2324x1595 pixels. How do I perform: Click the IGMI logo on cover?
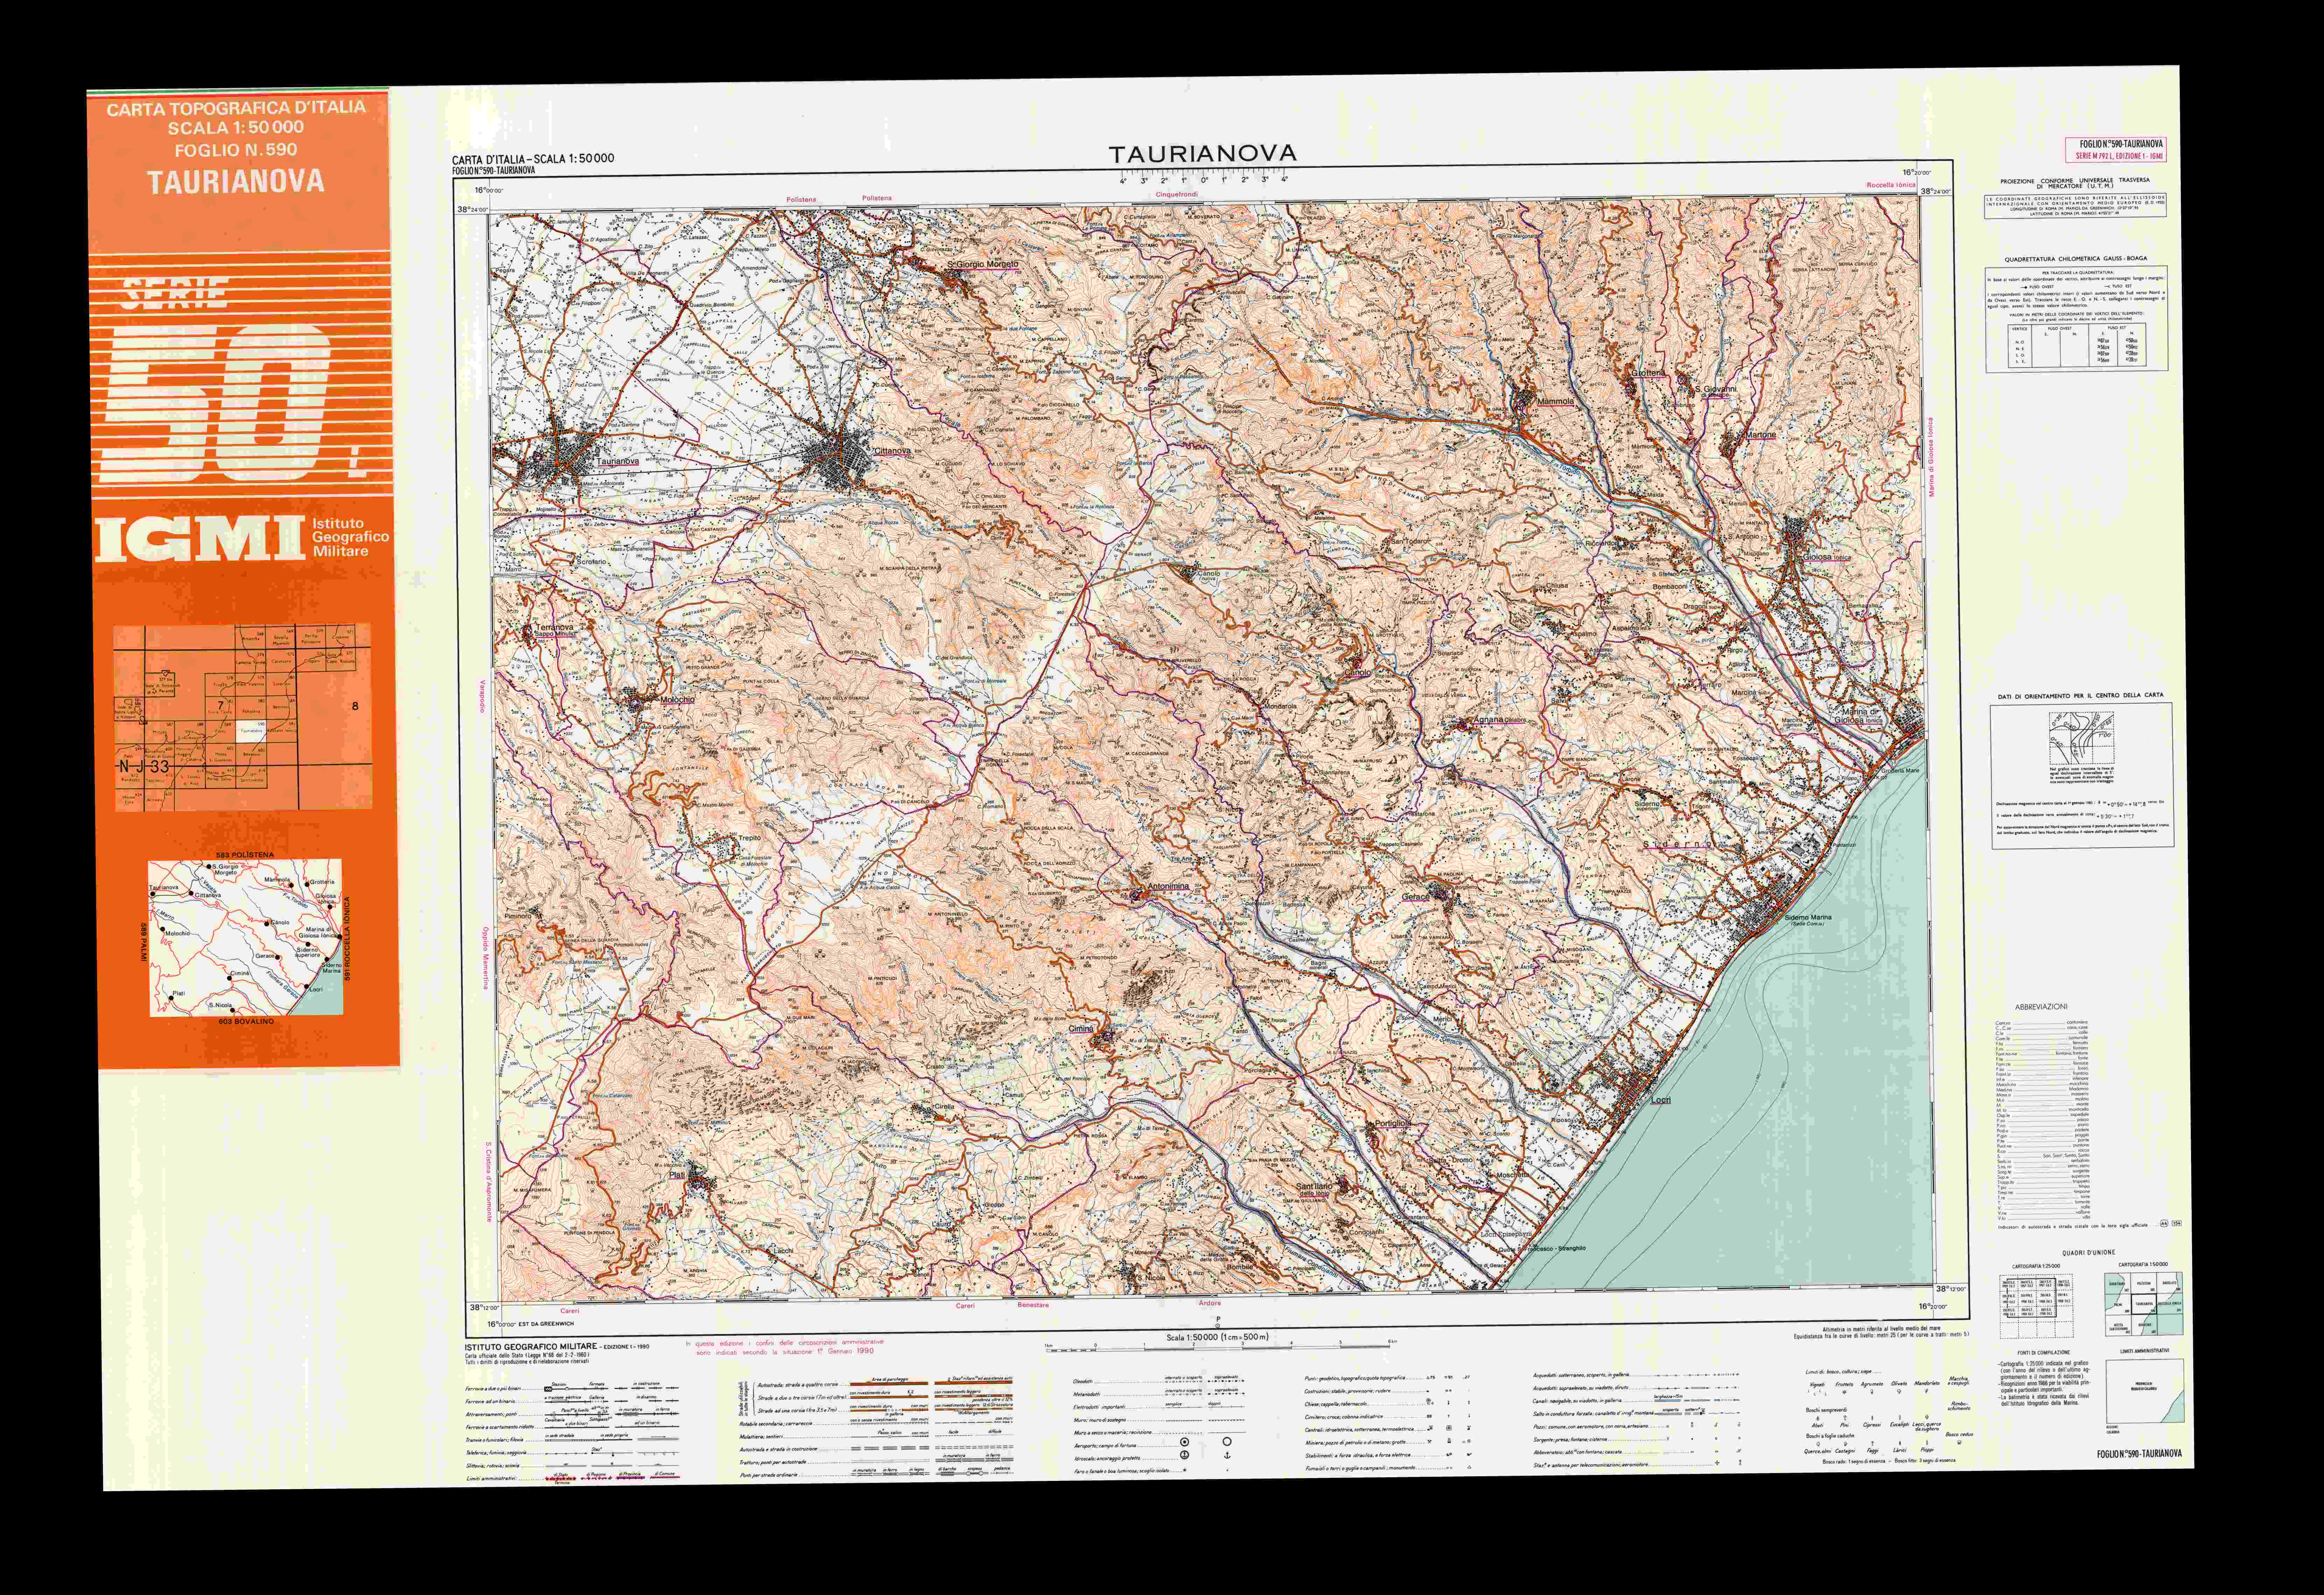[x=200, y=539]
